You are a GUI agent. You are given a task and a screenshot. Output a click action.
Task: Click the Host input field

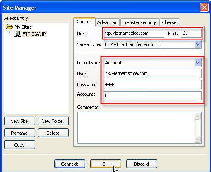(134, 33)
